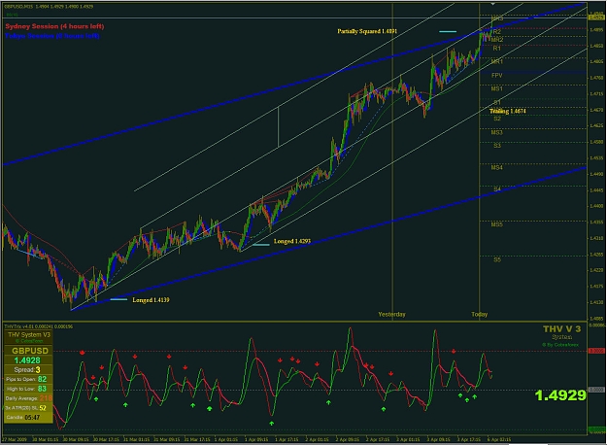Click the MR2 pivot label
607x445 pixels.
coord(497,40)
